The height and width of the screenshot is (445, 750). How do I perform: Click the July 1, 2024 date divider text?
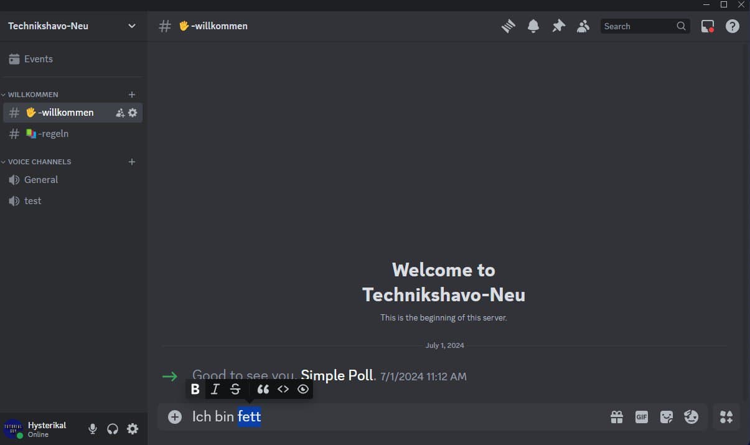click(x=444, y=345)
